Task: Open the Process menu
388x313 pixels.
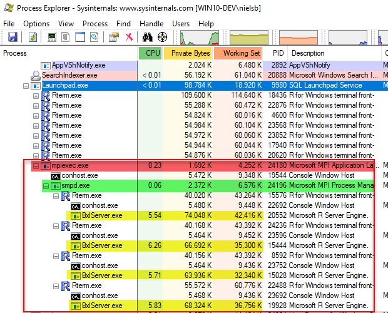Action: click(x=95, y=24)
